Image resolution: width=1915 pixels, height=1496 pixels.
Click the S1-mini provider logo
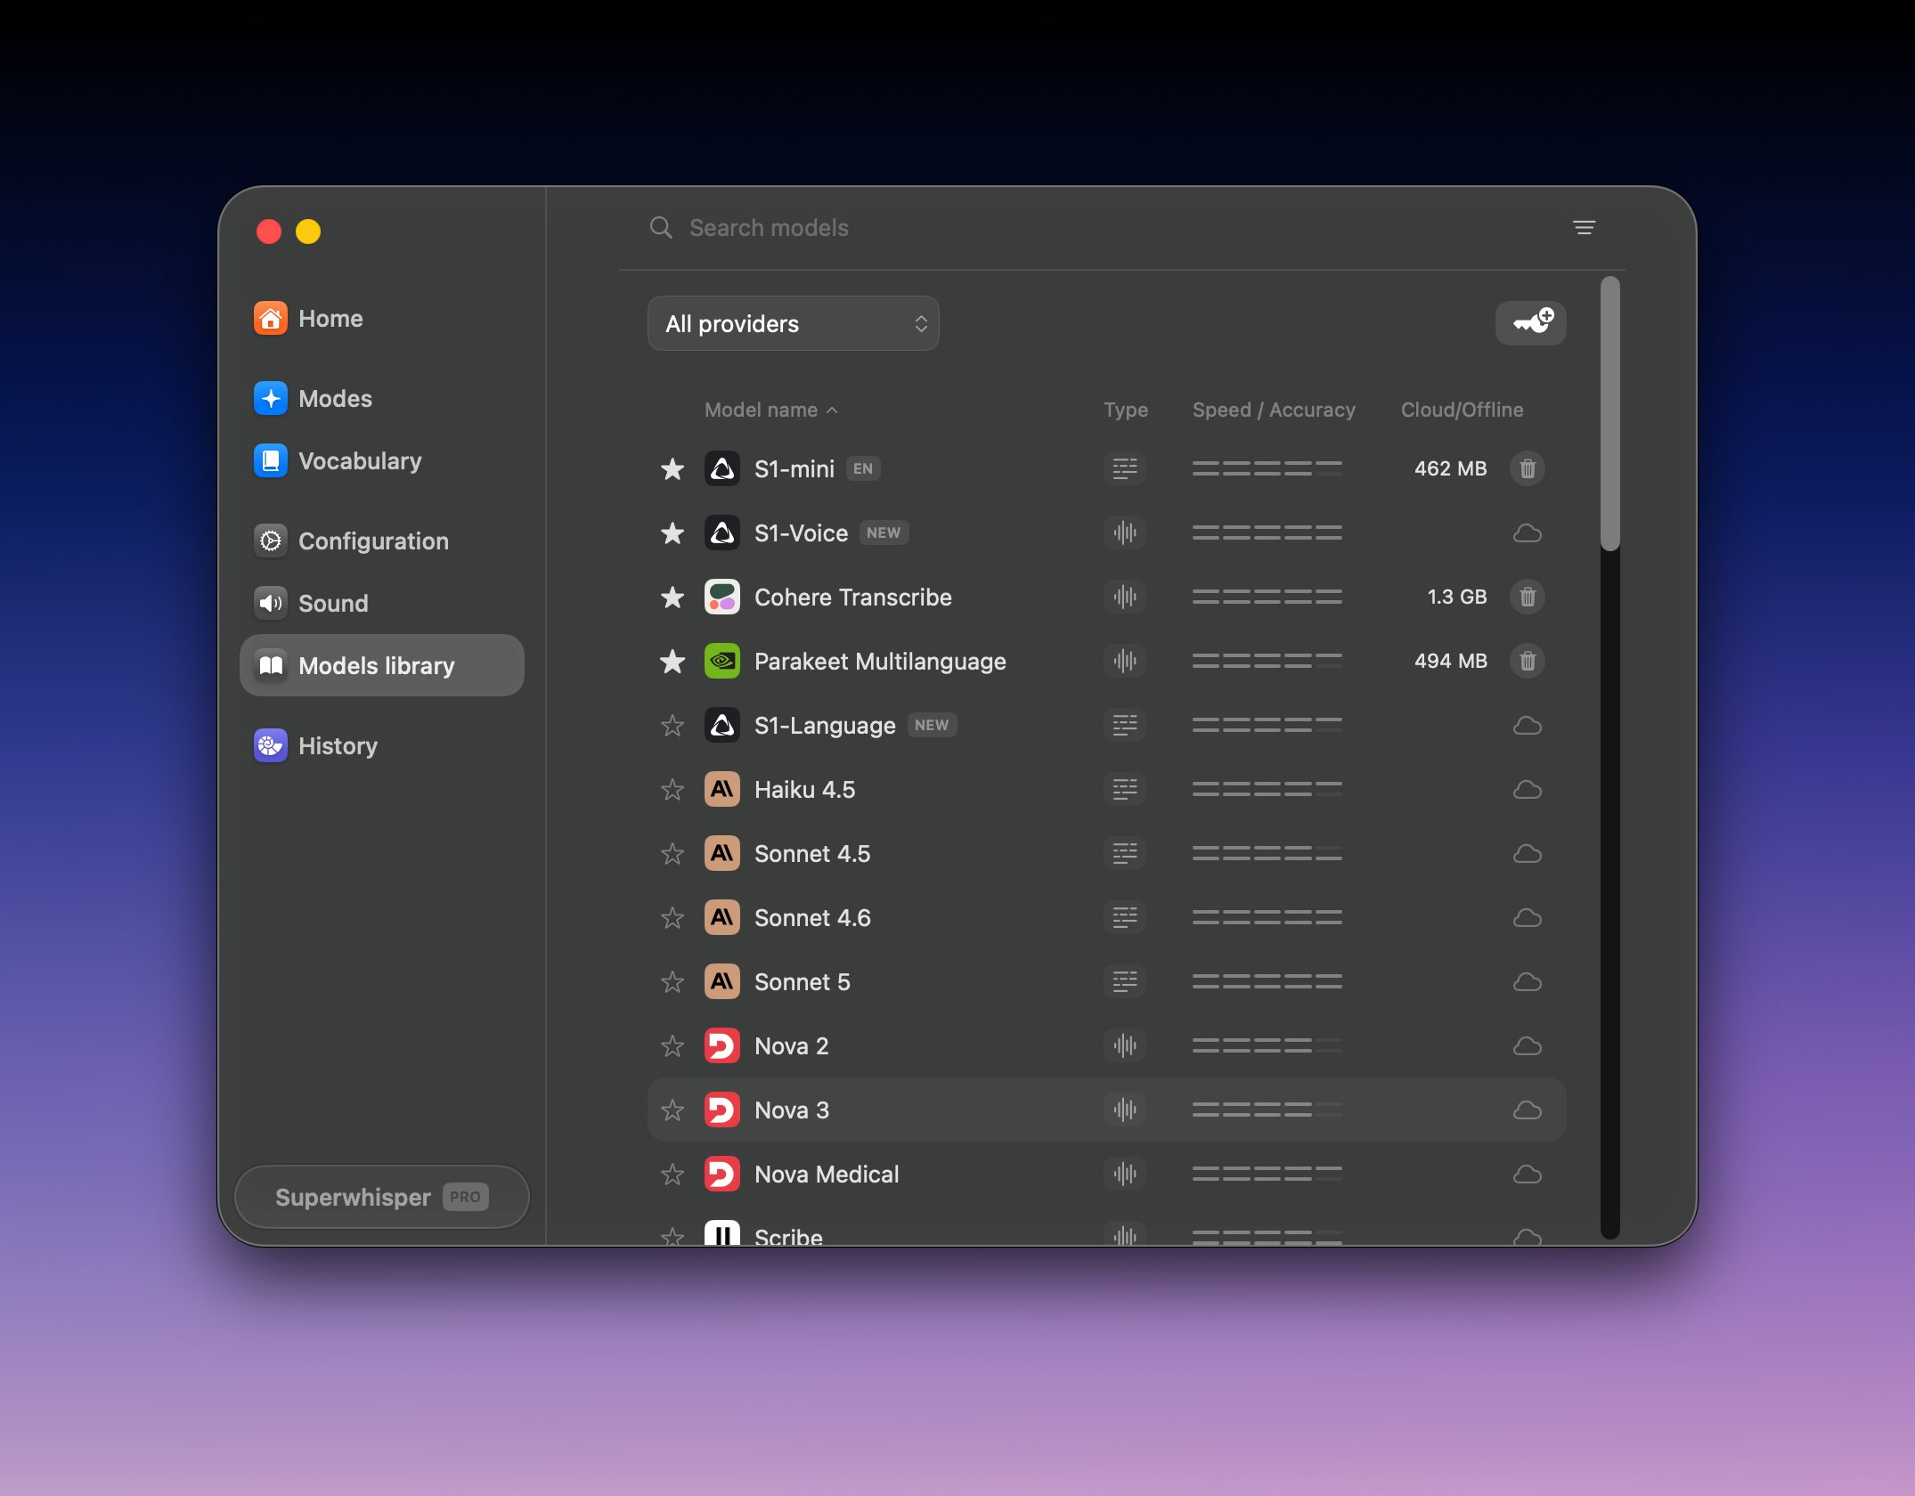(721, 468)
